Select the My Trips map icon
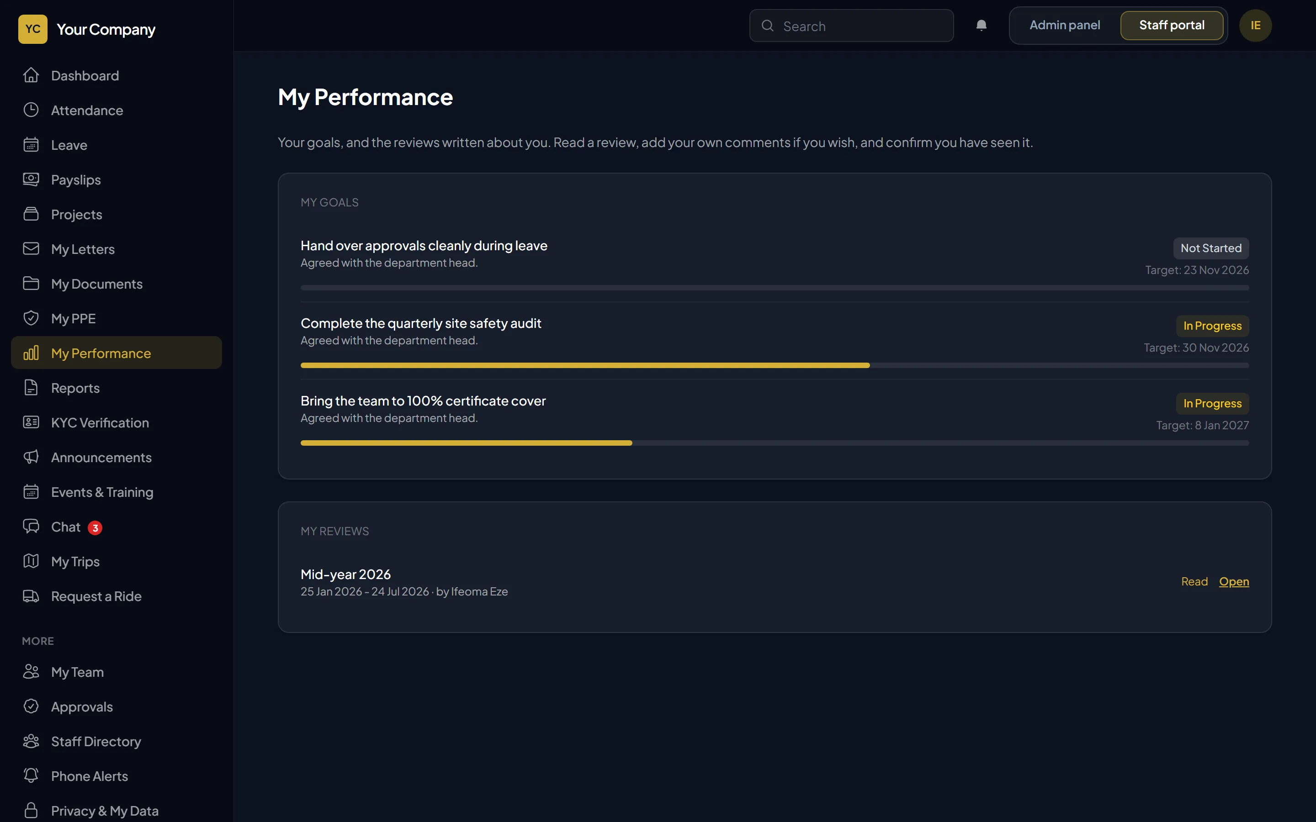This screenshot has width=1316, height=822. [31, 562]
